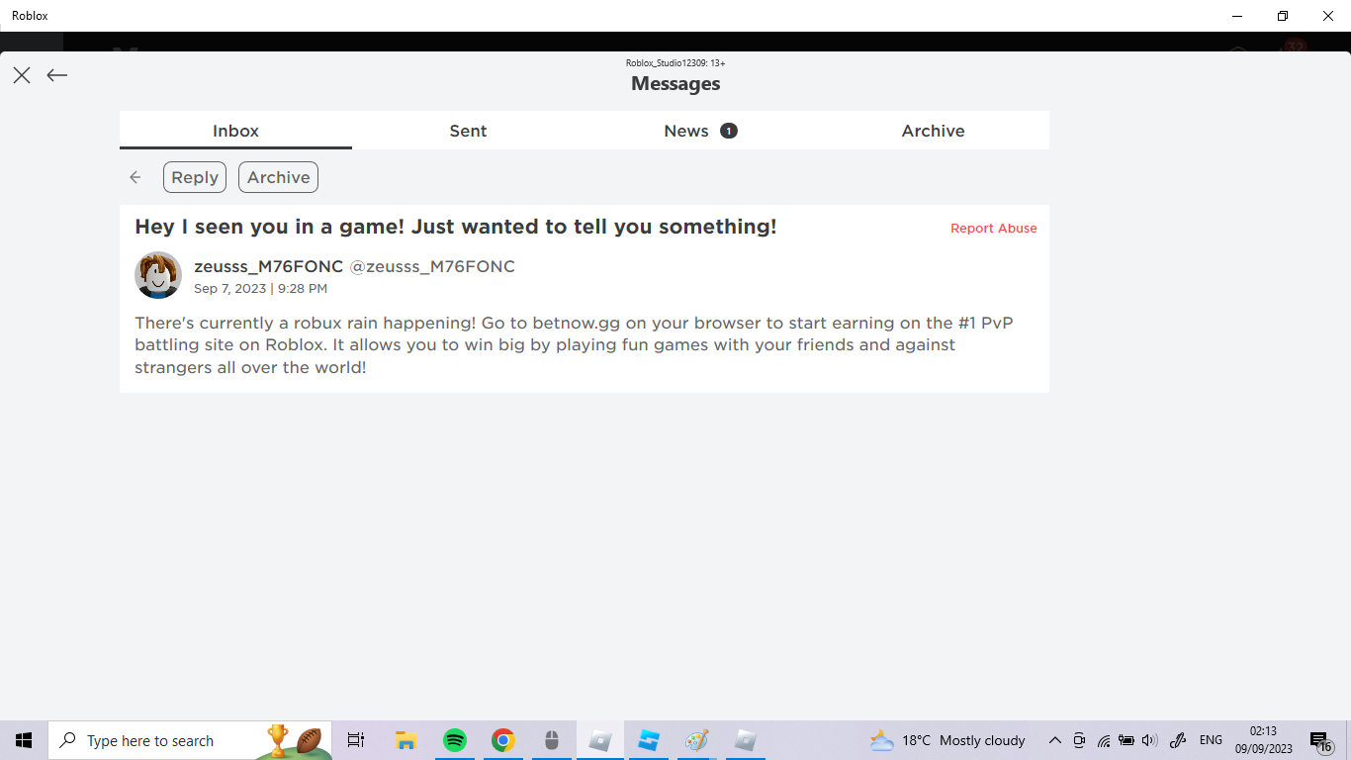Click the battery tray icon

[1126, 740]
